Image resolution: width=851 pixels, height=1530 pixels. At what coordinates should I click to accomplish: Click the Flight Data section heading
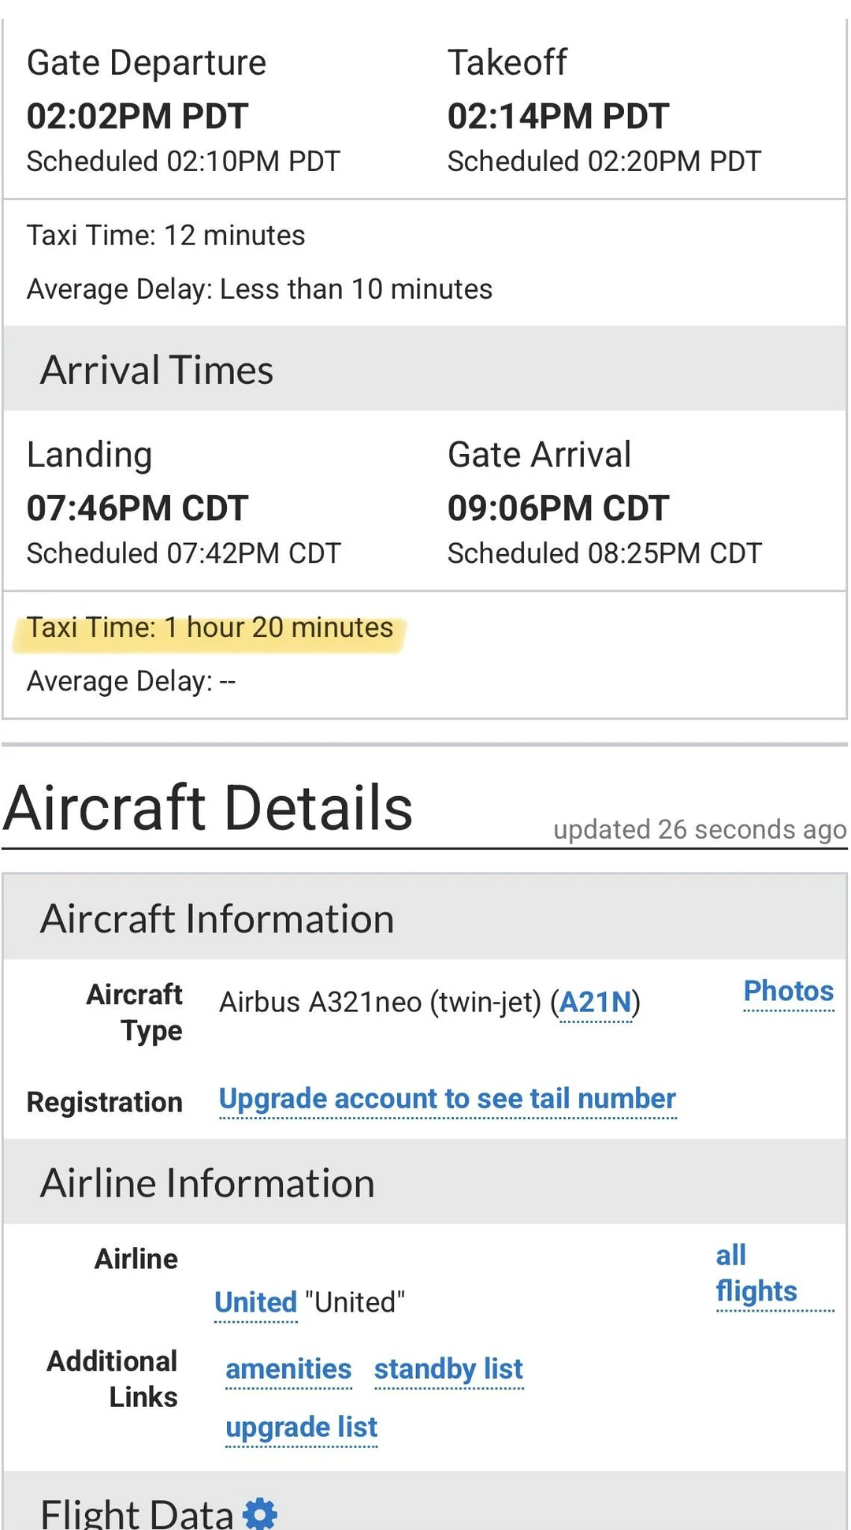pos(136,1513)
